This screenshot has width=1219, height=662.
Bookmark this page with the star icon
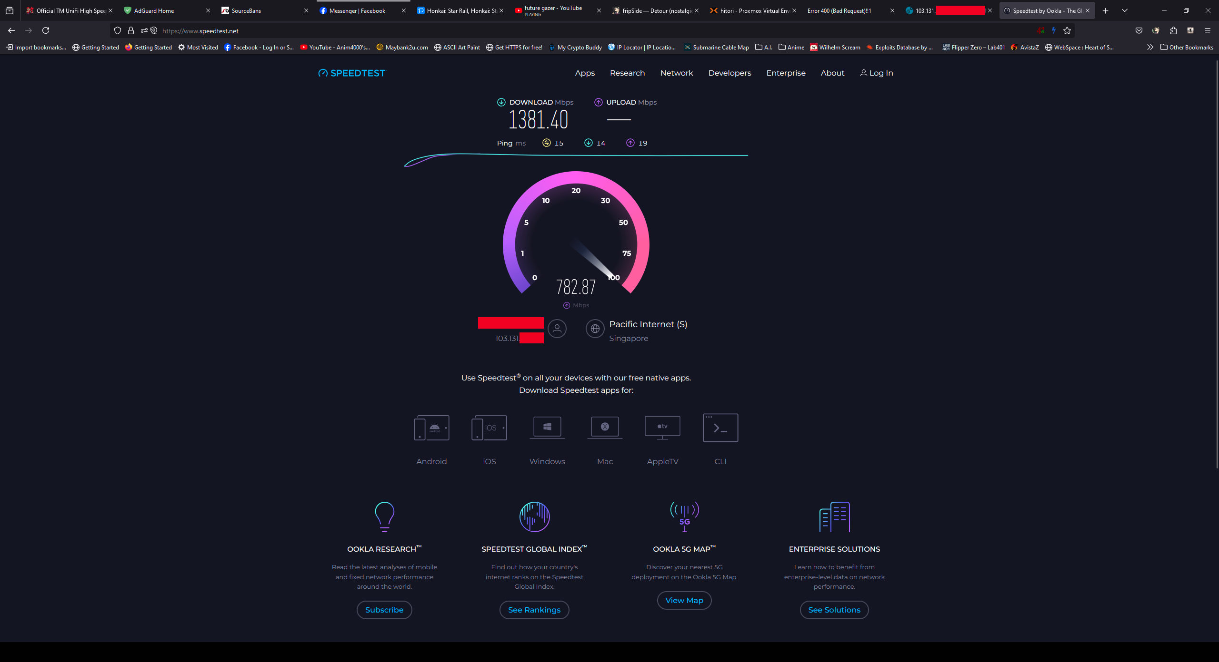pos(1067,30)
